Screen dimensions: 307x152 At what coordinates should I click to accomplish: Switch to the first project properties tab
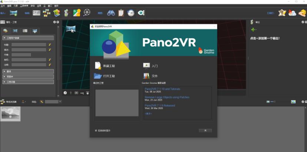pos(5,31)
